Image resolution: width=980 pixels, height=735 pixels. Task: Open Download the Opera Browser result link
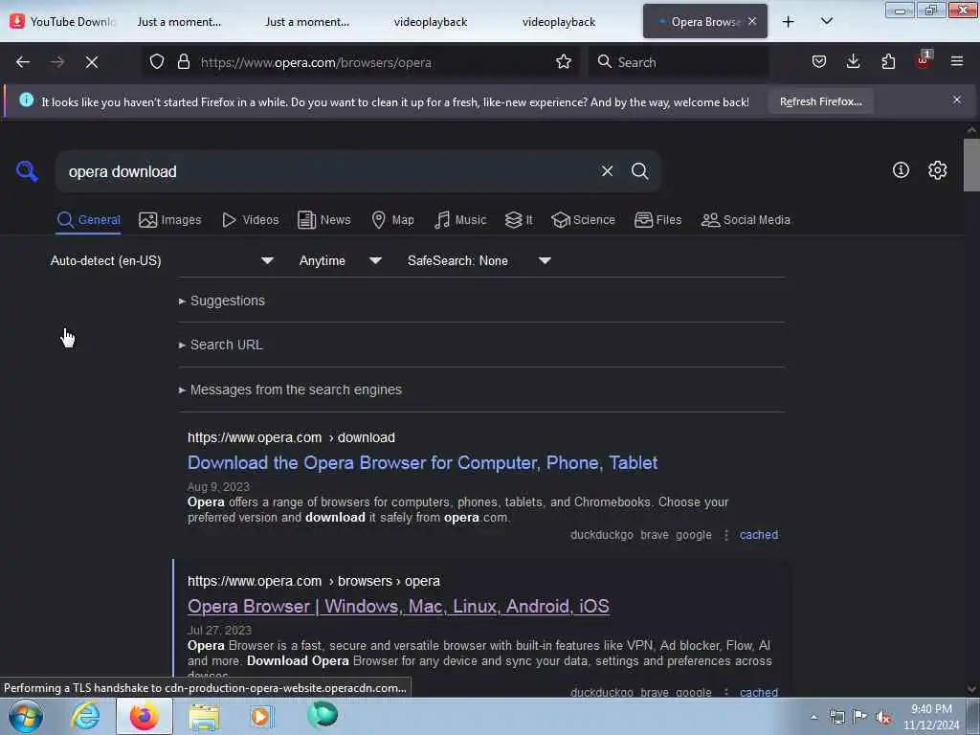422,462
